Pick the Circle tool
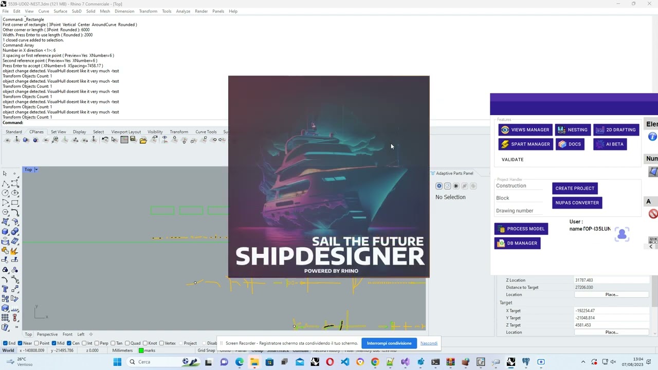 [5, 193]
